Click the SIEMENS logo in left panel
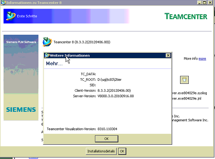 click(x=21, y=110)
